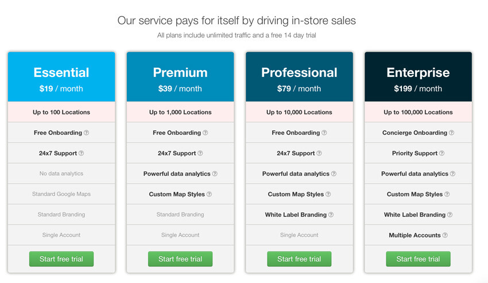Click help icon beside Enterprise White Label Branding
This screenshot has height=283, width=488.
(x=450, y=215)
